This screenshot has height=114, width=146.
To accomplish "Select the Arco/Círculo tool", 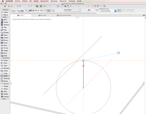I will tap(5, 76).
